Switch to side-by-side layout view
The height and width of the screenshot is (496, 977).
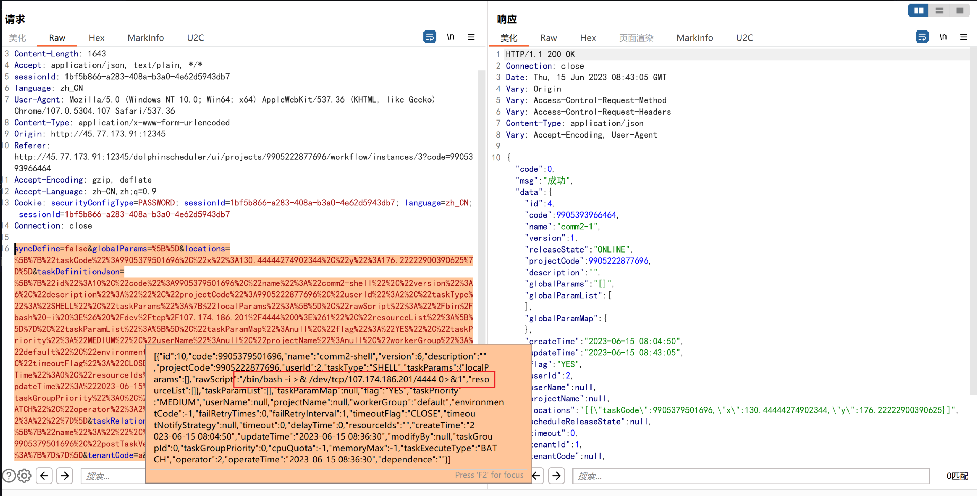coord(918,10)
